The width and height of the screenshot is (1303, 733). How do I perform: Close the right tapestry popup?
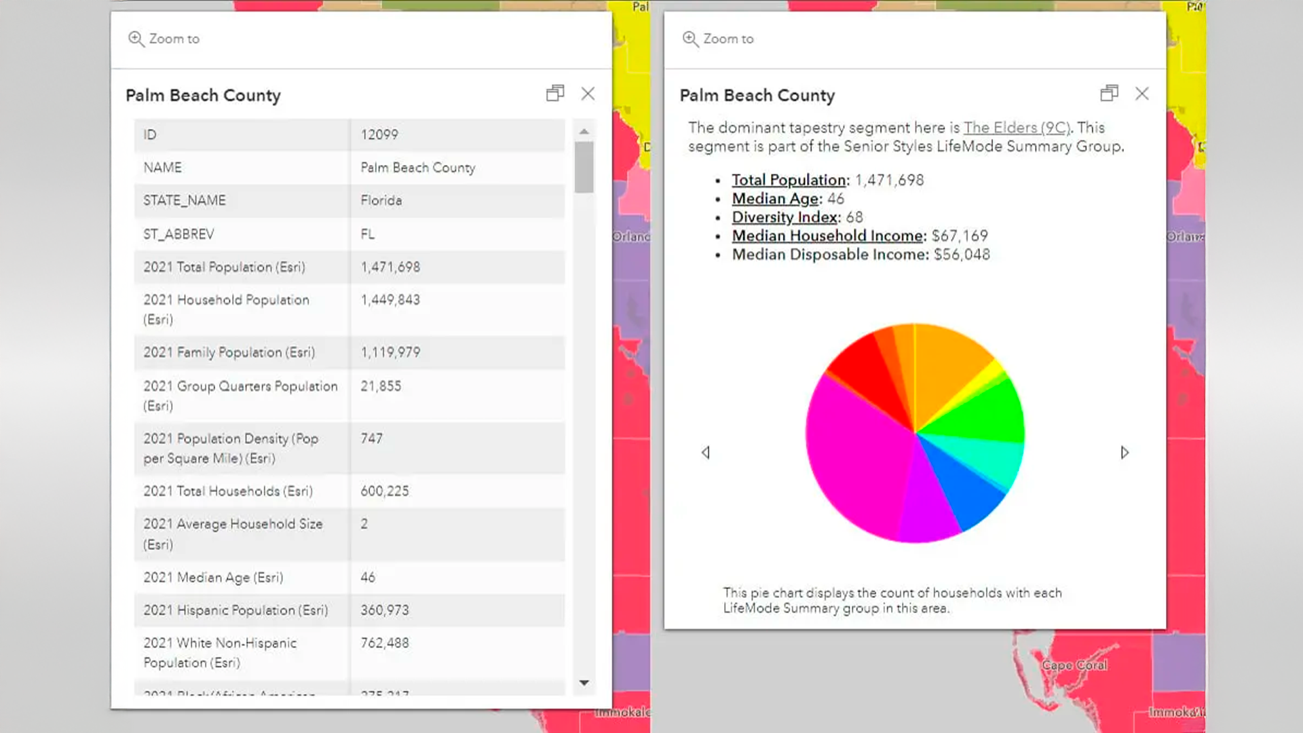click(x=1142, y=94)
